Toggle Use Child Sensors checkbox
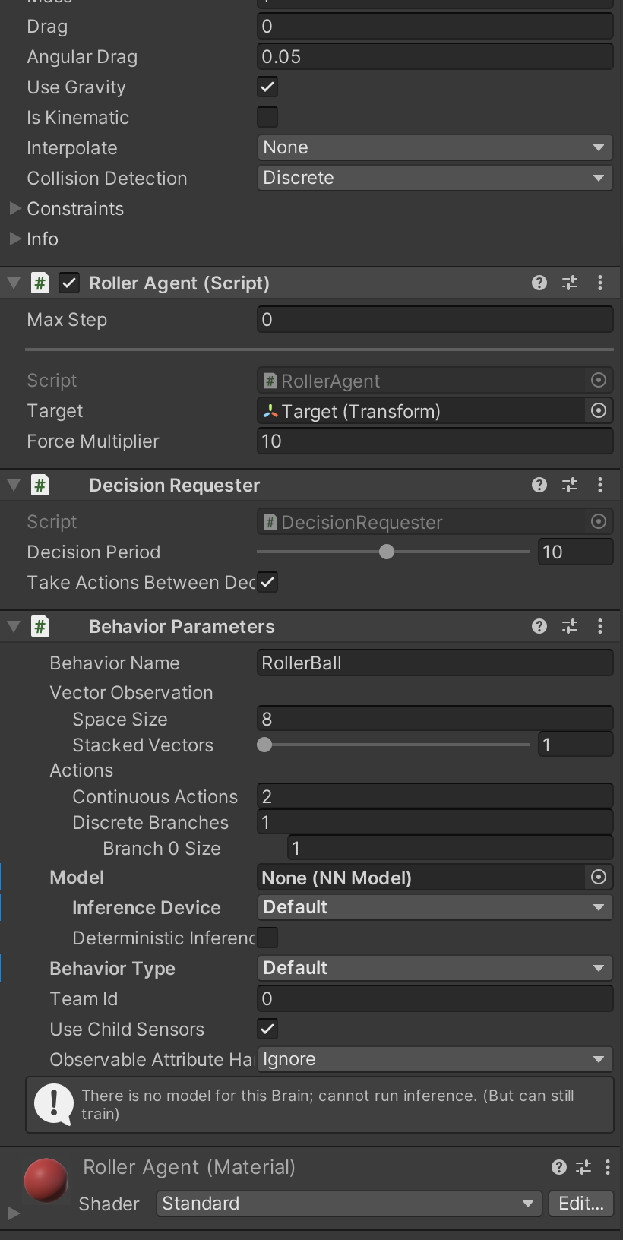 pos(267,1029)
